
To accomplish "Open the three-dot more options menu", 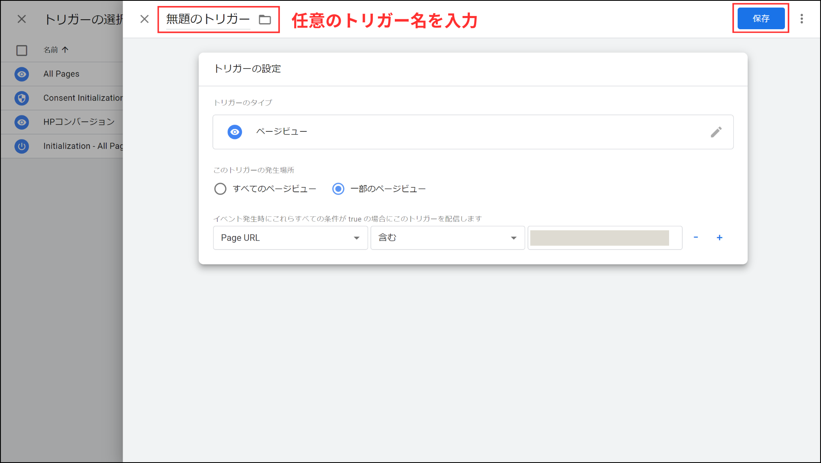I will coord(802,19).
